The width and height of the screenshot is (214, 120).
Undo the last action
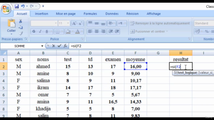pos(23,6)
